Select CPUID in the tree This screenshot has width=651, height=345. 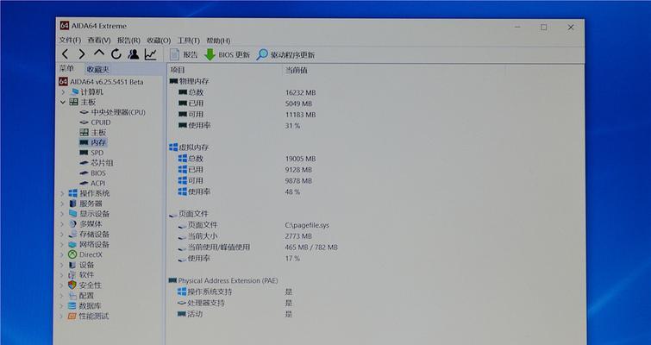point(95,122)
